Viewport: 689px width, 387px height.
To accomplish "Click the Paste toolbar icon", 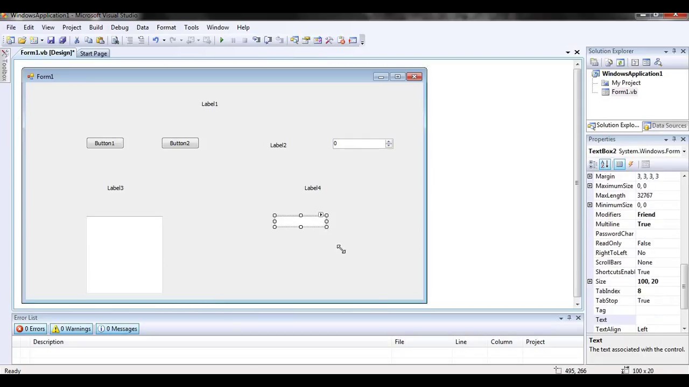I will (100, 40).
